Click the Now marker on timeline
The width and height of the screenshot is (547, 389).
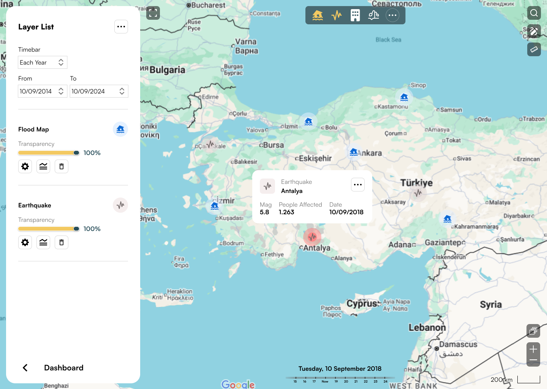[325, 381]
